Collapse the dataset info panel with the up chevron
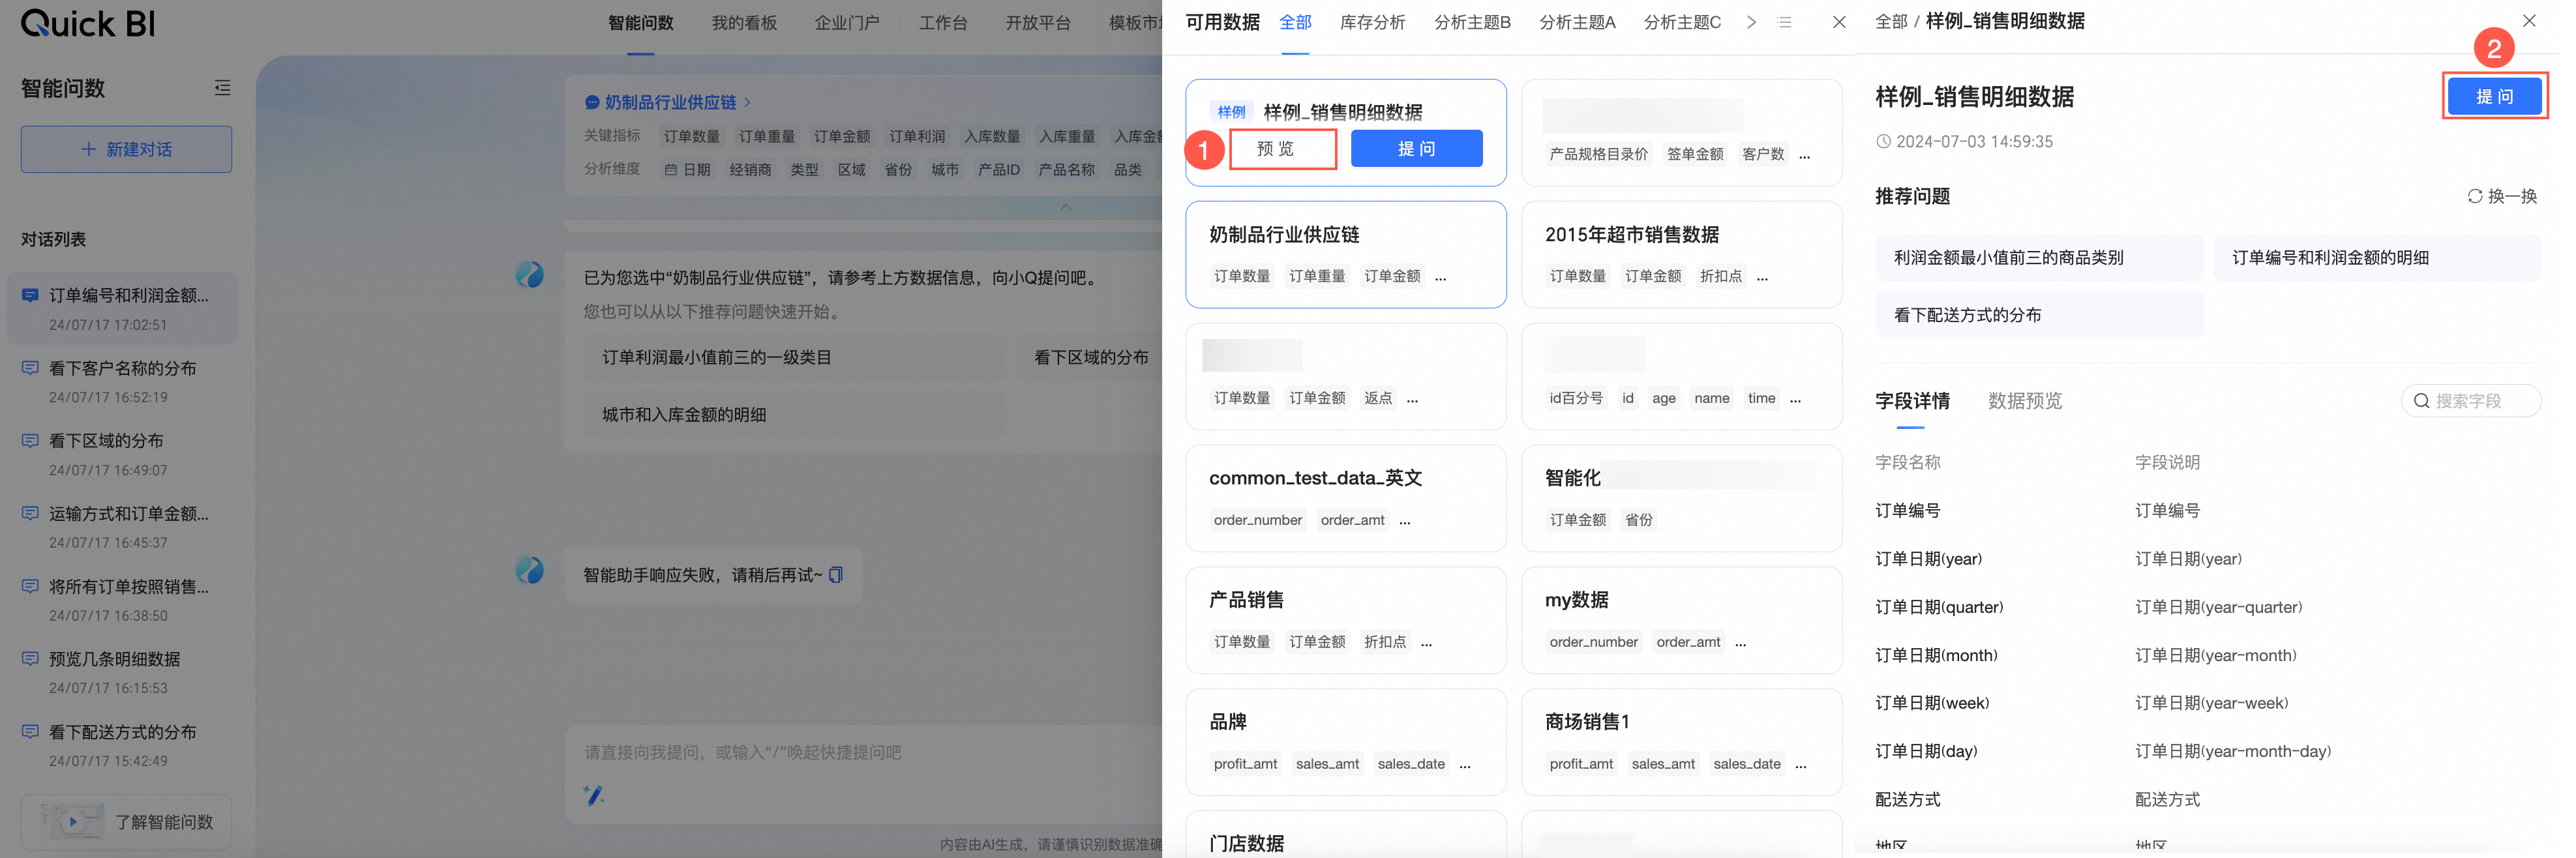 1065,207
